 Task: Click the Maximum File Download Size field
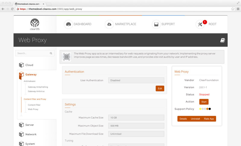[136, 134]
